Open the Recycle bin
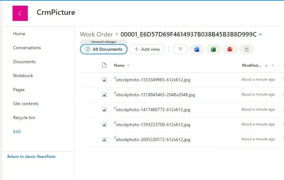This screenshot has height=180, width=284. [x=24, y=118]
